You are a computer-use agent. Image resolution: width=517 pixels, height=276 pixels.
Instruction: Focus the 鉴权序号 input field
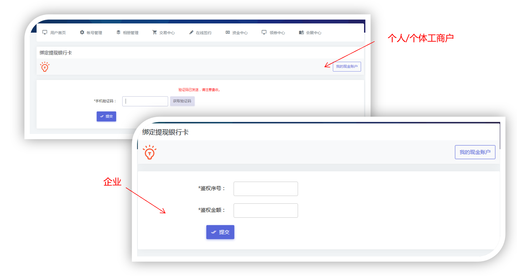tap(266, 189)
